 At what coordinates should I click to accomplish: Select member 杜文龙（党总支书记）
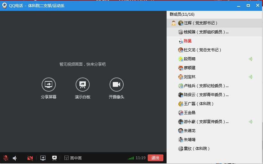click(x=202, y=50)
